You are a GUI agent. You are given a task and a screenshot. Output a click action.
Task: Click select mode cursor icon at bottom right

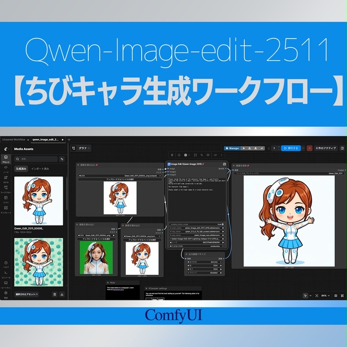306,296
